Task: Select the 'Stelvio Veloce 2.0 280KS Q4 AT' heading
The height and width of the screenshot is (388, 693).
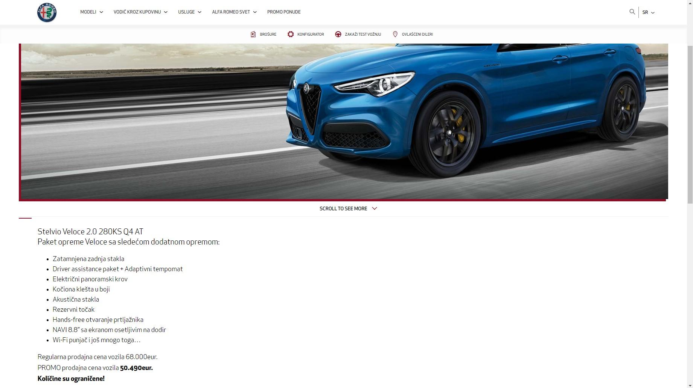Action: 90,231
